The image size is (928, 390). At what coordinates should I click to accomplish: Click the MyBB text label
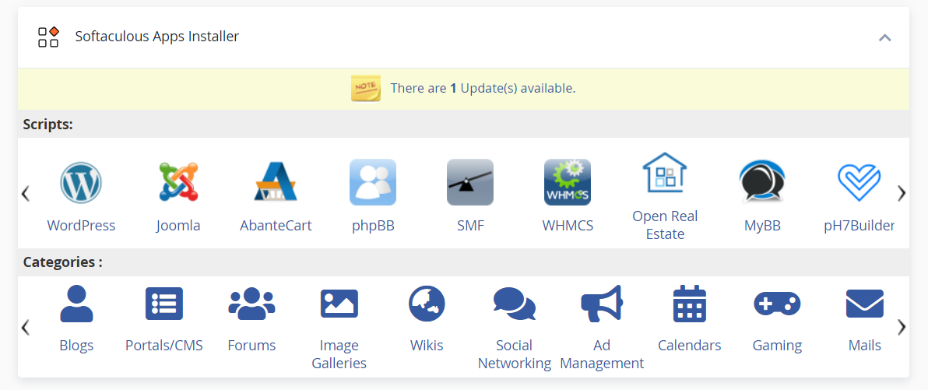pos(762,226)
